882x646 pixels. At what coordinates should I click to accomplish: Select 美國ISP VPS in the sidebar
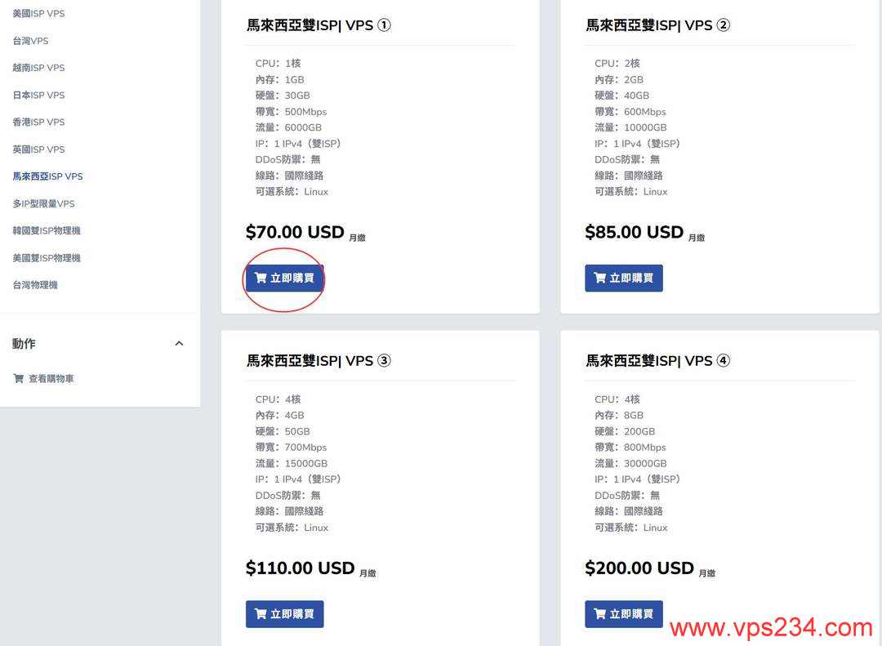[x=40, y=13]
